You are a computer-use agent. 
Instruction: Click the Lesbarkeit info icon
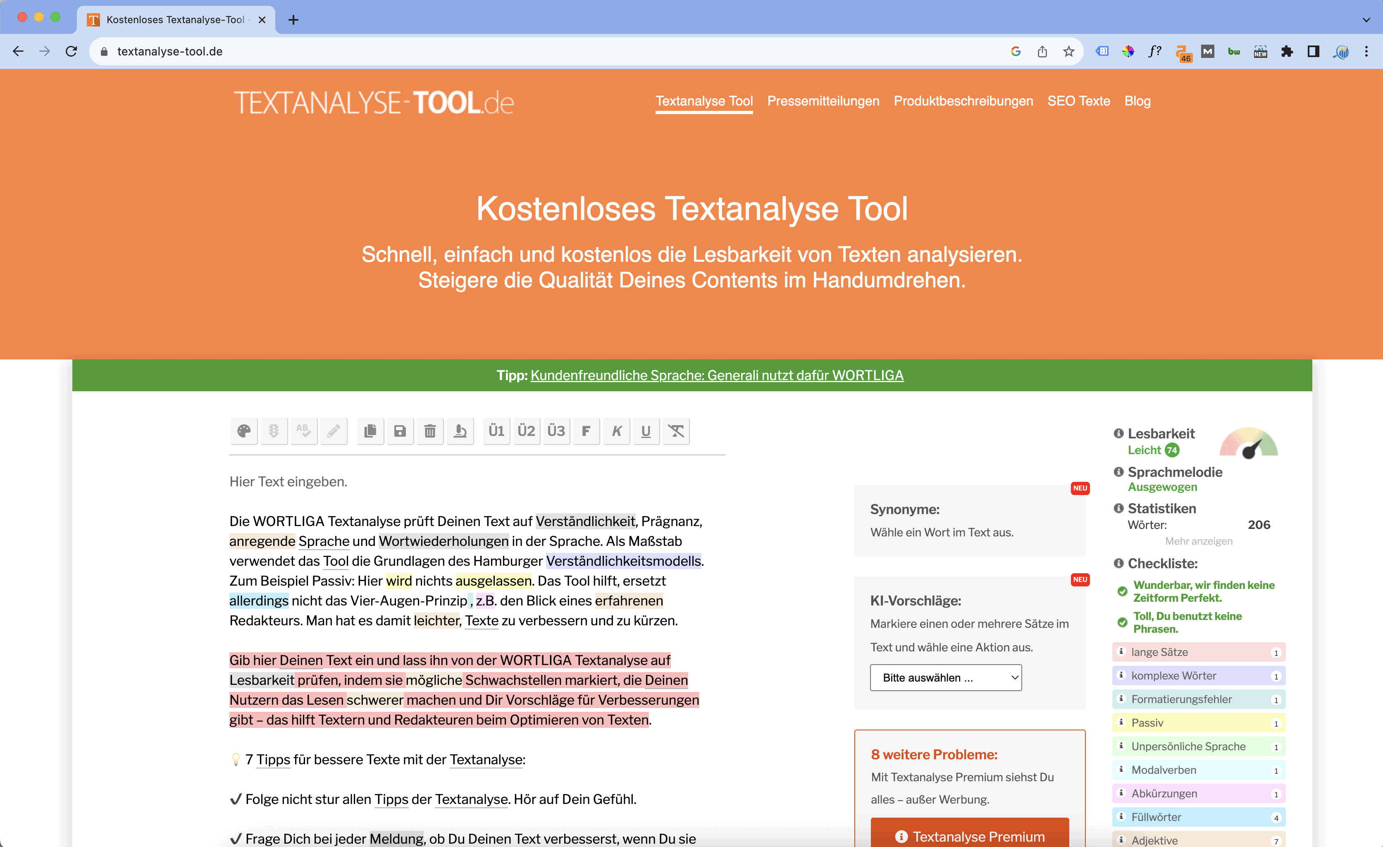pyautogui.click(x=1118, y=433)
